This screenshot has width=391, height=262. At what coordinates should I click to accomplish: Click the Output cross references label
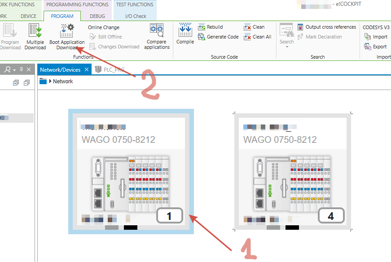click(331, 27)
